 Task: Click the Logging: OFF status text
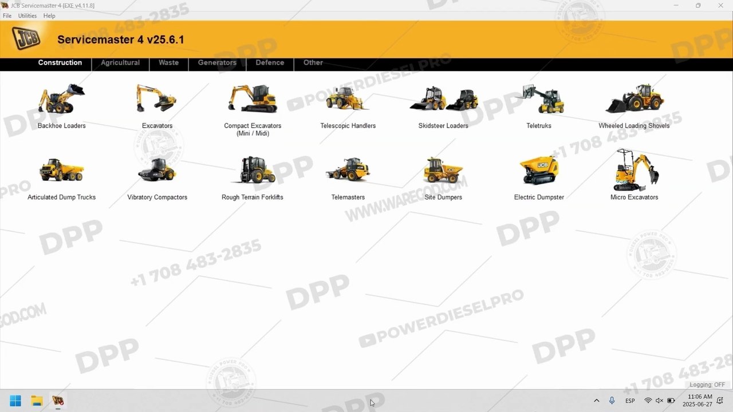(x=707, y=385)
